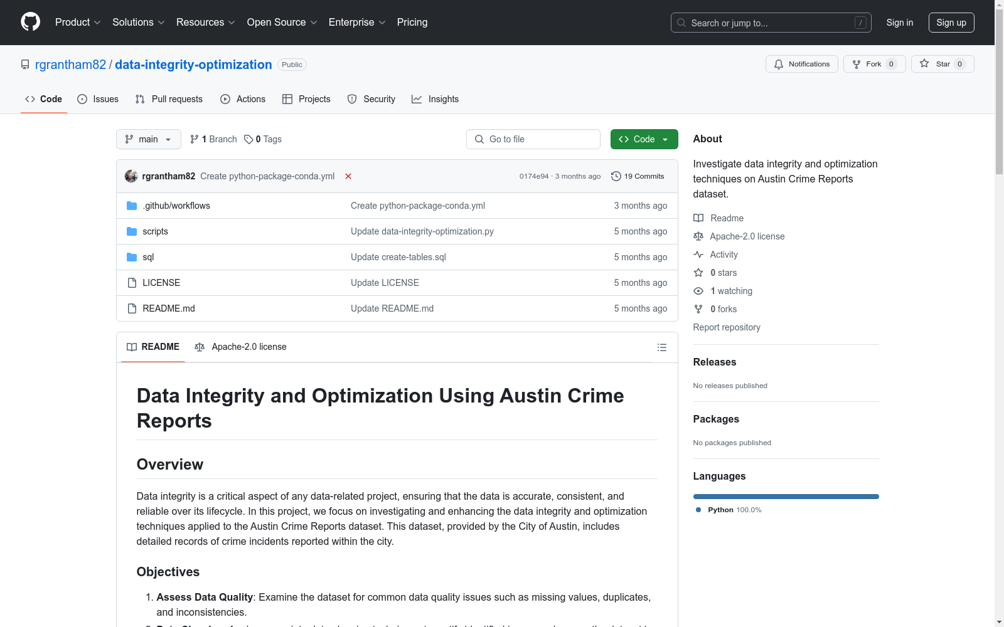
Task: Click the branch icon beside 1 Branch
Action: click(195, 139)
